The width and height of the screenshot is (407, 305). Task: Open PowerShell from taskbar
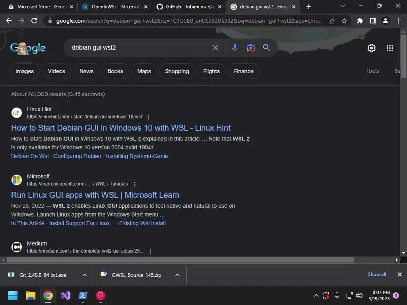pyautogui.click(x=83, y=295)
